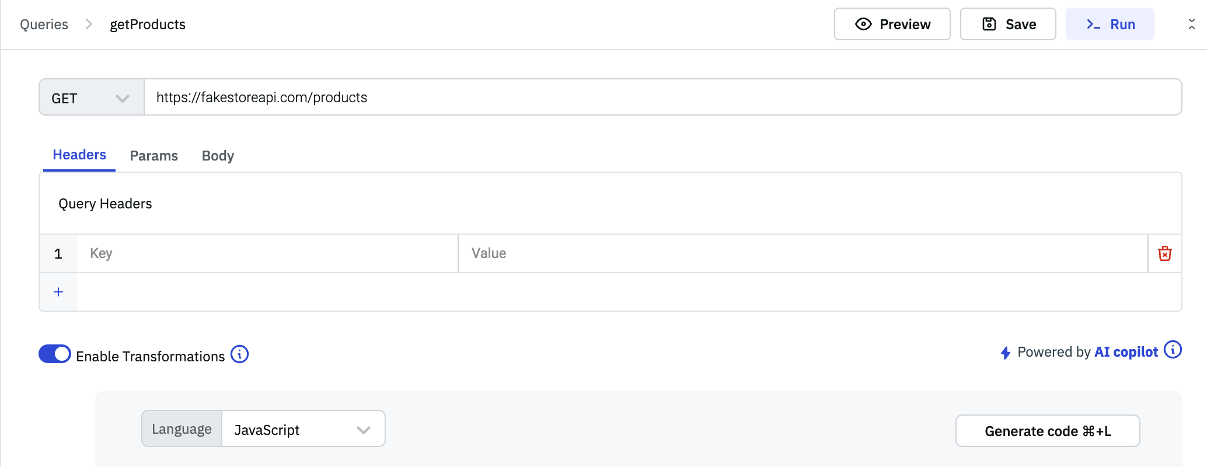Select the Headers tab
Viewport: 1207px width, 467px height.
tap(79, 155)
